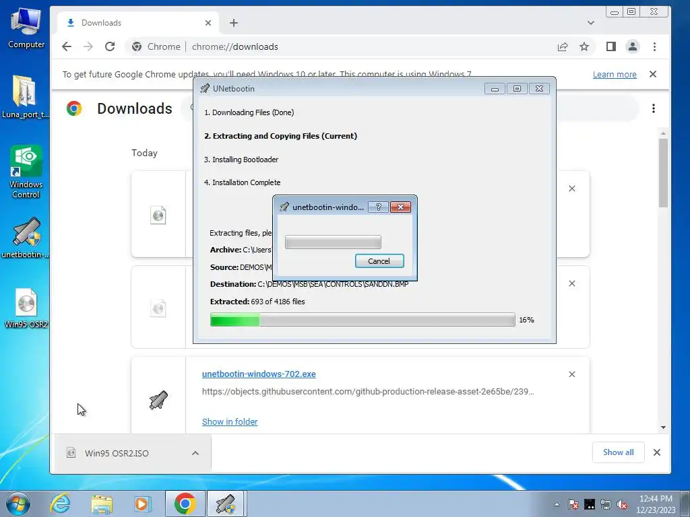Click the network tray icon
This screenshot has width=690, height=517.
point(606,504)
